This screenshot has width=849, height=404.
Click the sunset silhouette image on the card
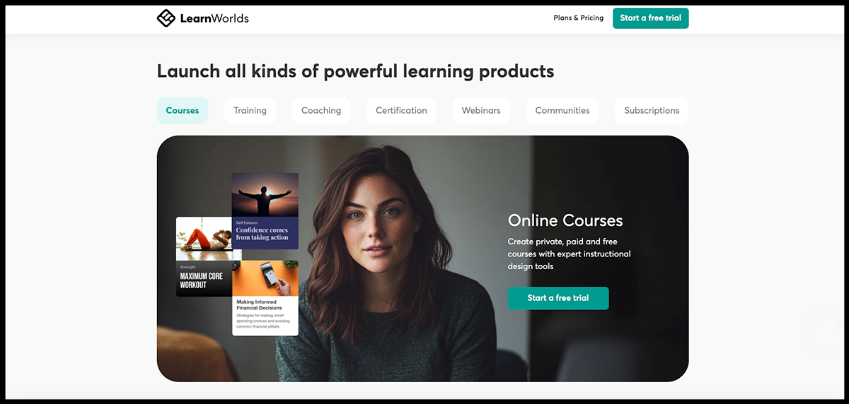(265, 195)
